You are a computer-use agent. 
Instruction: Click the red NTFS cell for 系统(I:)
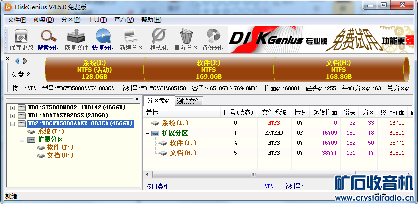pos(274,123)
